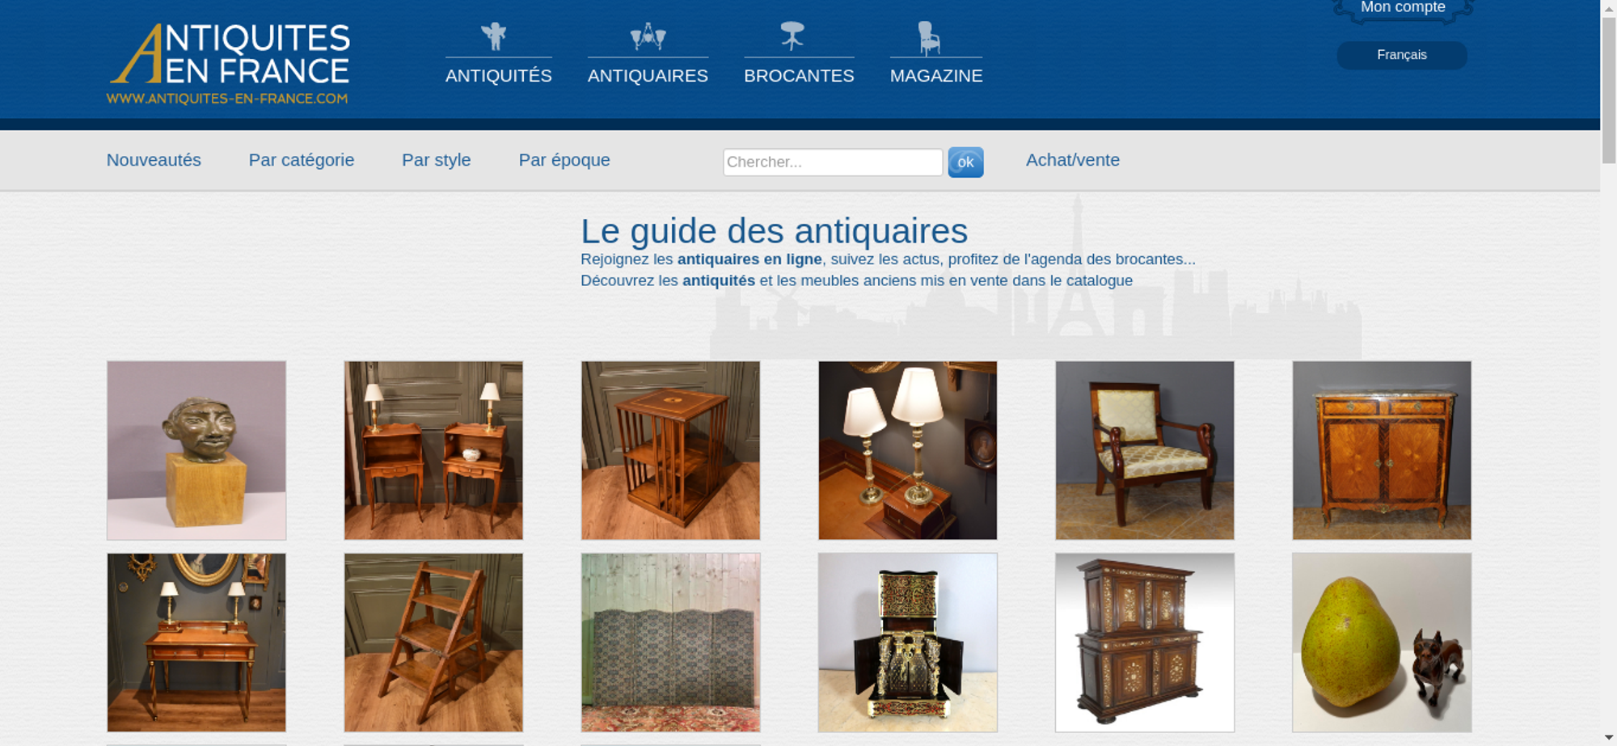Image resolution: width=1617 pixels, height=746 pixels.
Task: Open the revolving bookcase thumbnail
Action: (670, 450)
